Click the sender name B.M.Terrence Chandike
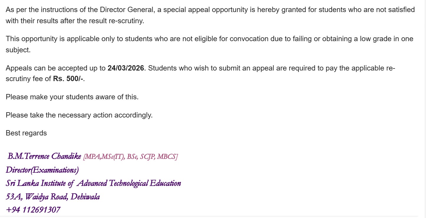The width and height of the screenshot is (426, 218). coord(44,156)
